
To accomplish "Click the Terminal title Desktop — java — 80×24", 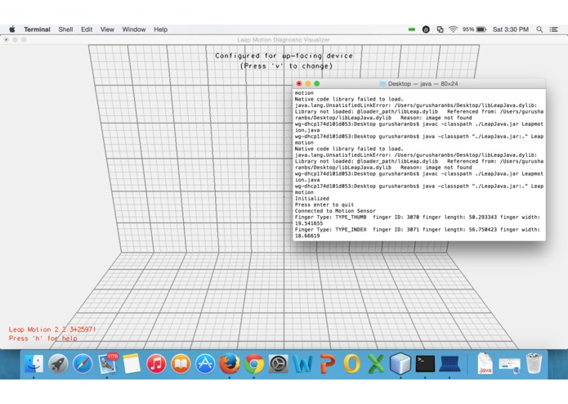I will tap(423, 83).
